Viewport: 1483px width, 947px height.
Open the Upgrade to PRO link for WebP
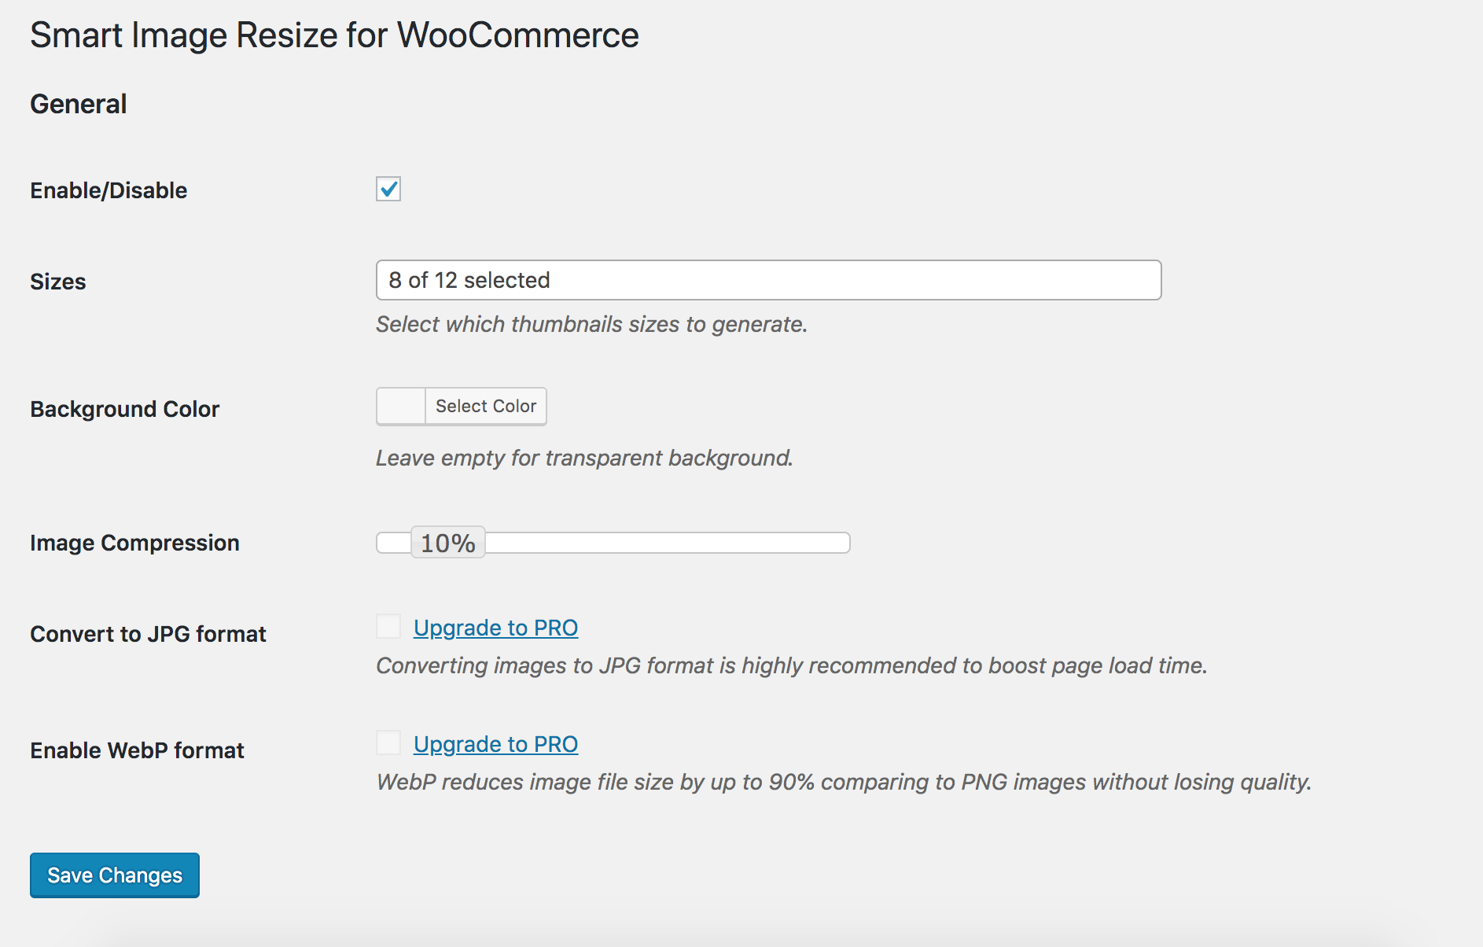tap(495, 744)
